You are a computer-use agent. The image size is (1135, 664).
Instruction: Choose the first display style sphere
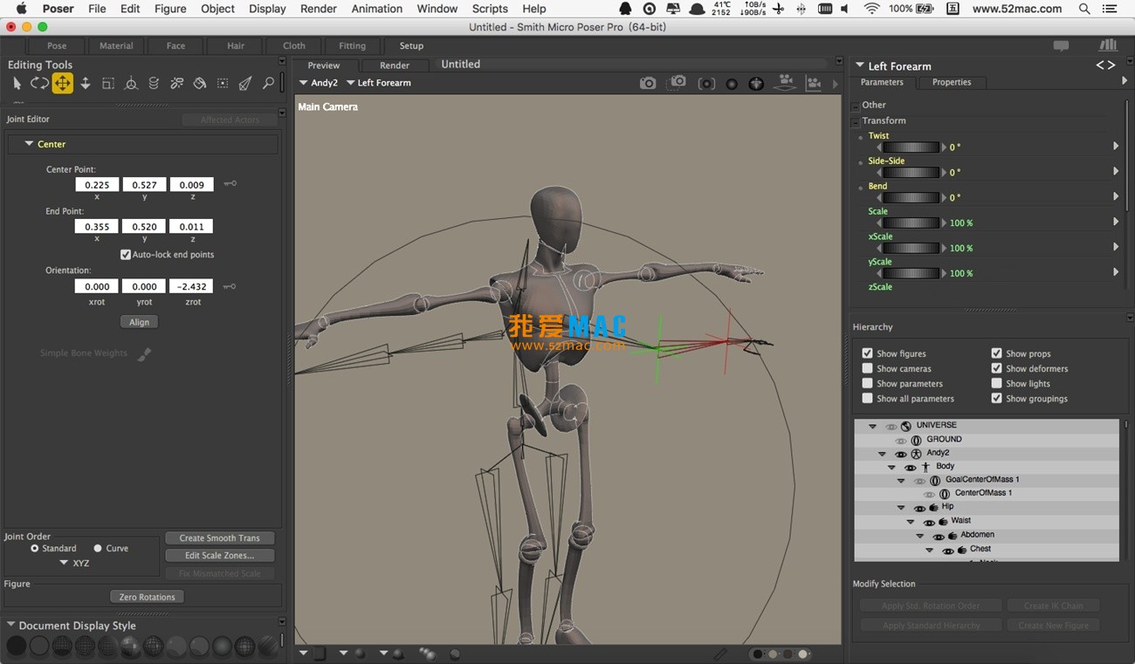click(17, 647)
